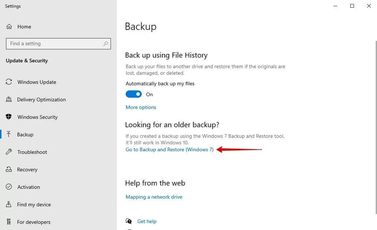Viewport: 377px width, 230px height.
Task: Go to Backup and Restore (Windows 7)
Action: pyautogui.click(x=170, y=149)
